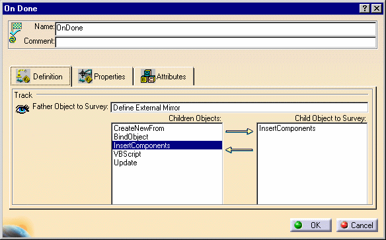This screenshot has width=386, height=240.
Task: Click the right arrow to add child object
Action: (239, 131)
